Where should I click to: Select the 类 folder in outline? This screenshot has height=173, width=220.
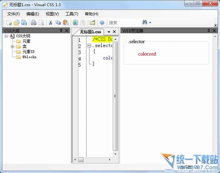(25, 46)
